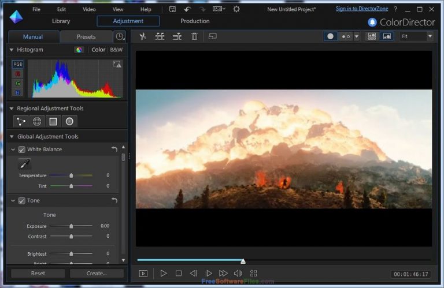Click the Contrast slider handle
The image size is (444, 288).
(x=71, y=236)
